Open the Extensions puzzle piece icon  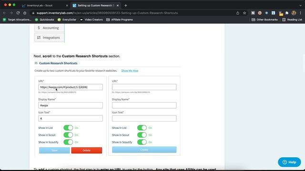(x=287, y=13)
